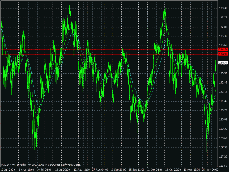Click the 28 Jul 20:00 time label
Viewport: 229px width, 172px height.
coord(63,170)
